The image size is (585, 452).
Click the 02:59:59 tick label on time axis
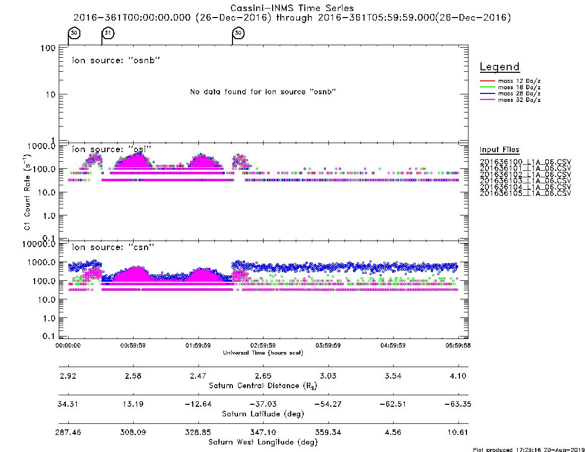pos(263,346)
